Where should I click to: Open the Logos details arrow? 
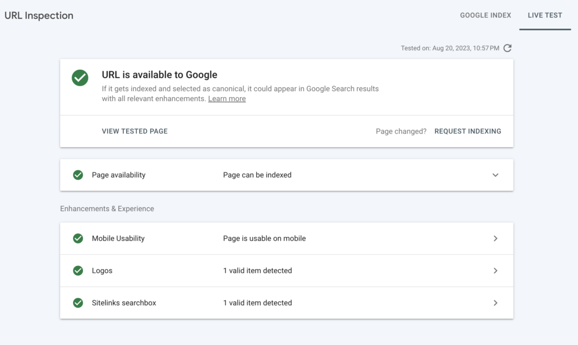(x=495, y=270)
